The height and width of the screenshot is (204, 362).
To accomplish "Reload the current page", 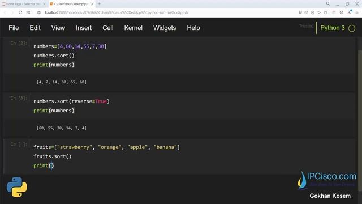I will tap(20, 12).
